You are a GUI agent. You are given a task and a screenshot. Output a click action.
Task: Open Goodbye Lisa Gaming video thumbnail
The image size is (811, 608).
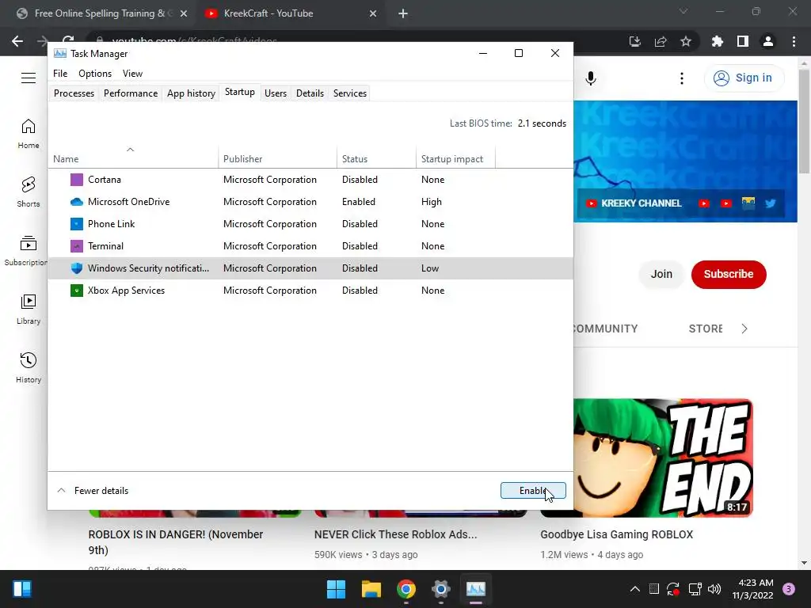[663, 458]
